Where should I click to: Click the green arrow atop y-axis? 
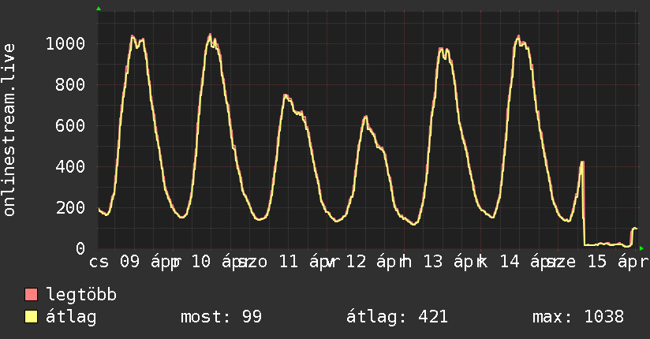point(99,9)
